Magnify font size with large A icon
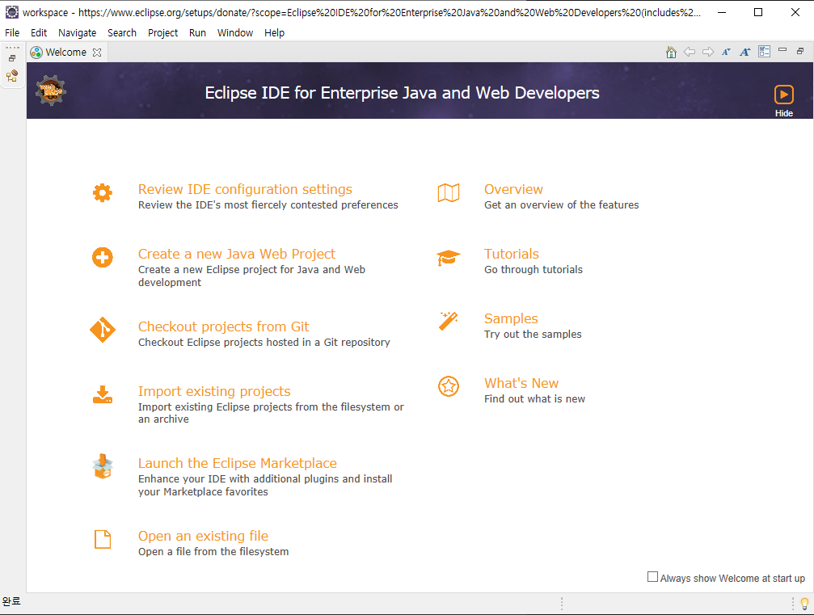This screenshot has width=814, height=615. [x=745, y=52]
